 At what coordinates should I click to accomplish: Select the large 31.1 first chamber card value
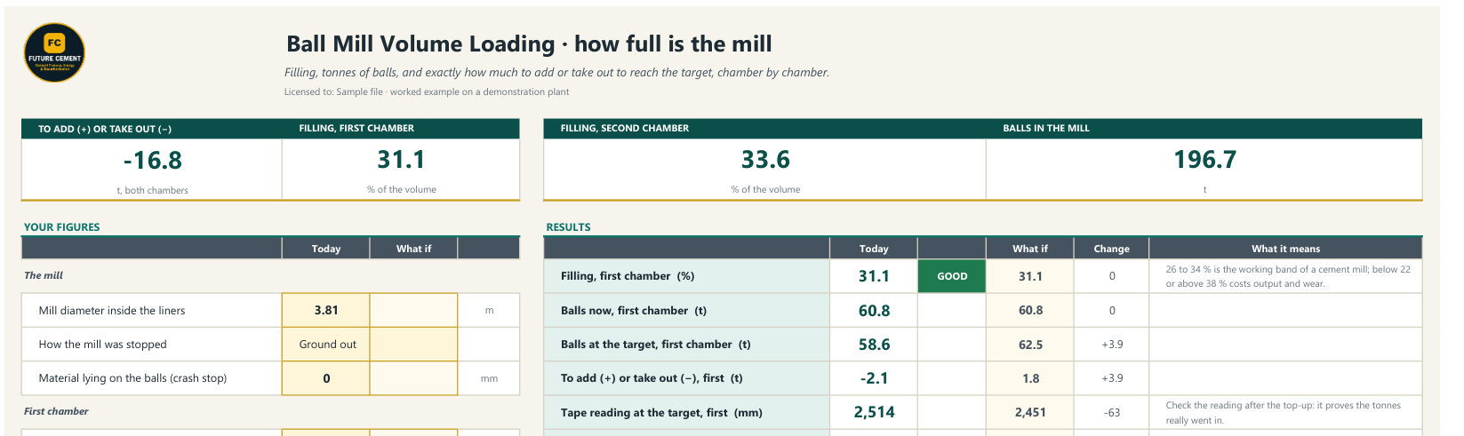(x=401, y=160)
